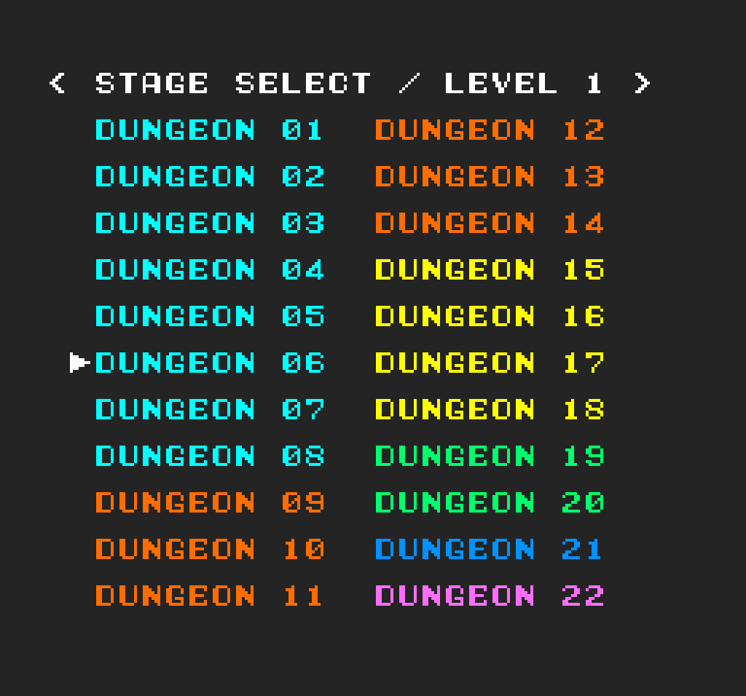Open DUNGEON 14 stage
This screenshot has width=746, height=696.
click(490, 223)
